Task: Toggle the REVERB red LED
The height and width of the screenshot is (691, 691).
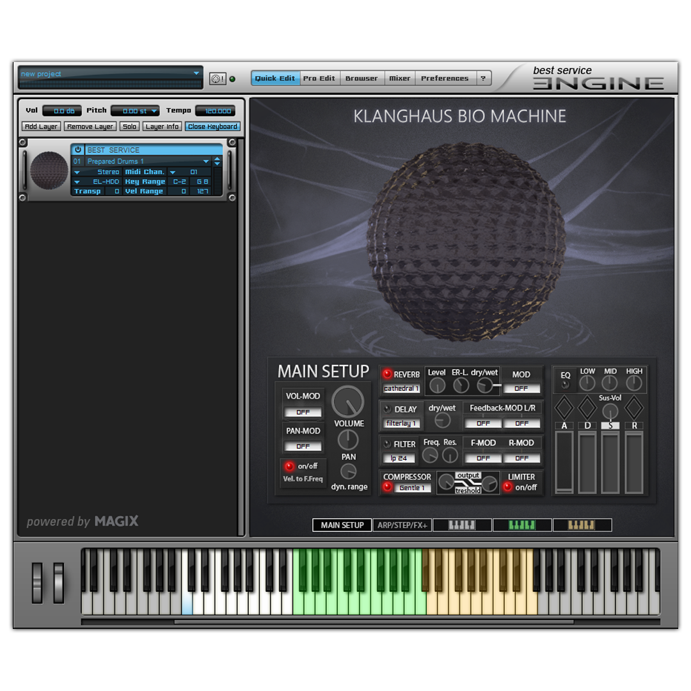Action: click(387, 374)
